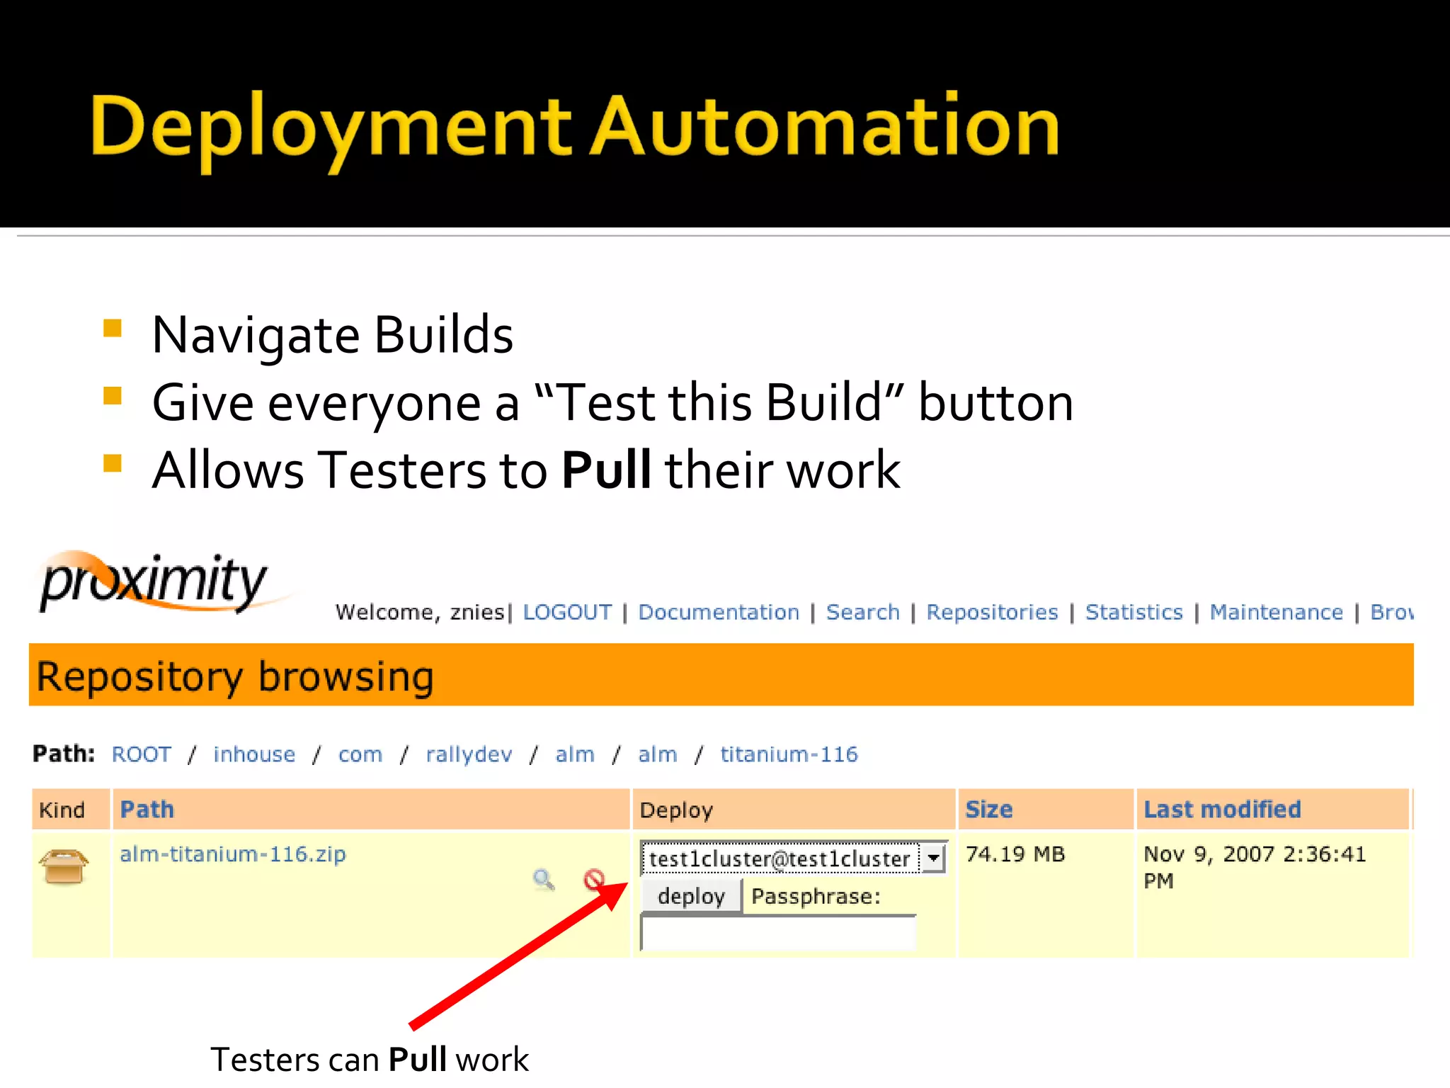The height and width of the screenshot is (1088, 1450).
Task: Navigate to ROOT in the path
Action: [142, 754]
